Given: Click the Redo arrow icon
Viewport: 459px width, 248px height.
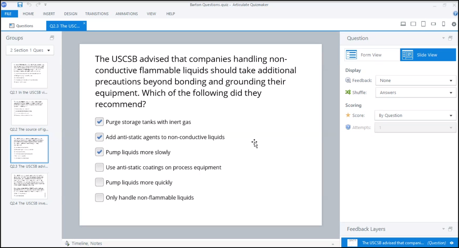Looking at the screenshot, I should click(x=38, y=5).
